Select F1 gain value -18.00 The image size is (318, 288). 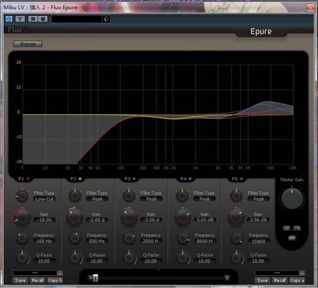coord(44,220)
